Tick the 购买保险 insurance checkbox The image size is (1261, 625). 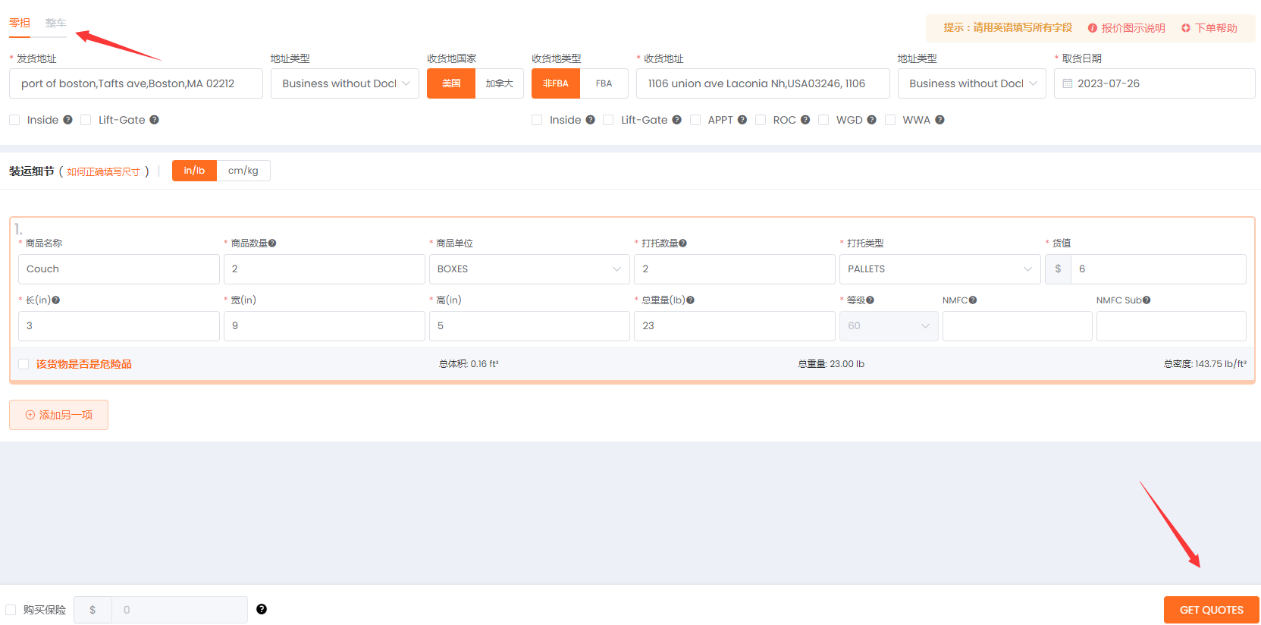pos(11,610)
